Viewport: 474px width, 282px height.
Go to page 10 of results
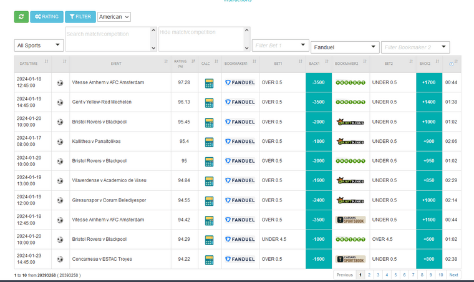click(440, 275)
